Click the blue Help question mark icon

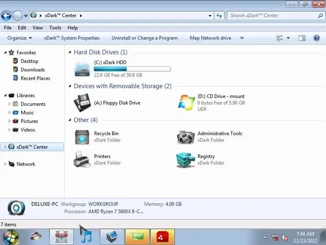click(x=317, y=38)
